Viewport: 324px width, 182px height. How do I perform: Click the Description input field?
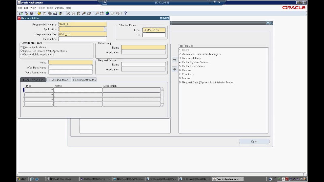coord(83,39)
